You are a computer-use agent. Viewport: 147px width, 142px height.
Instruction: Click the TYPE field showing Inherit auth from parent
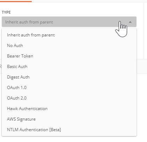tap(69, 22)
